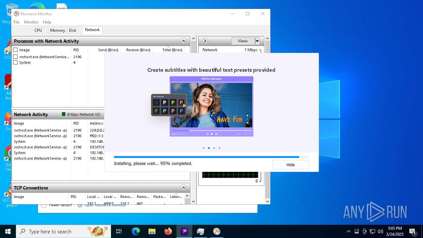Sort by Total (B/sec) column
The image size is (423, 238).
point(168,50)
